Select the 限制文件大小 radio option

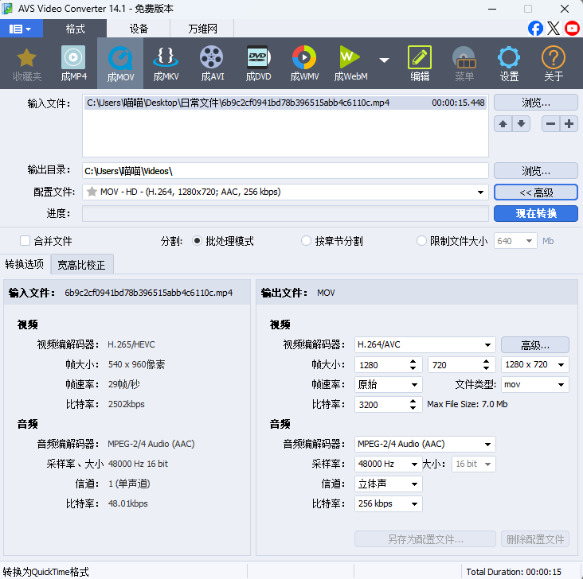click(422, 241)
